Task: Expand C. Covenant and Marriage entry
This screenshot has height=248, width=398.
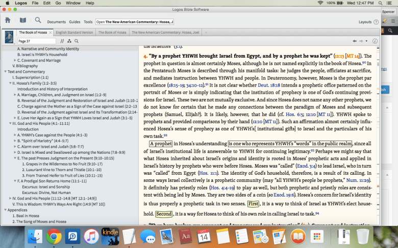Action: (15, 60)
